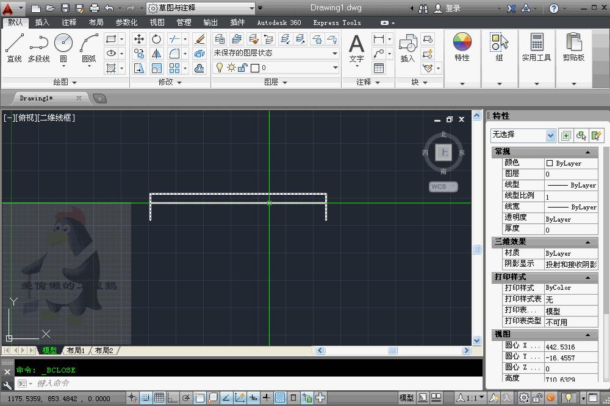Click the annotation scale 1:1 button
Viewport: 610px width, 406px height.
[x=471, y=398]
